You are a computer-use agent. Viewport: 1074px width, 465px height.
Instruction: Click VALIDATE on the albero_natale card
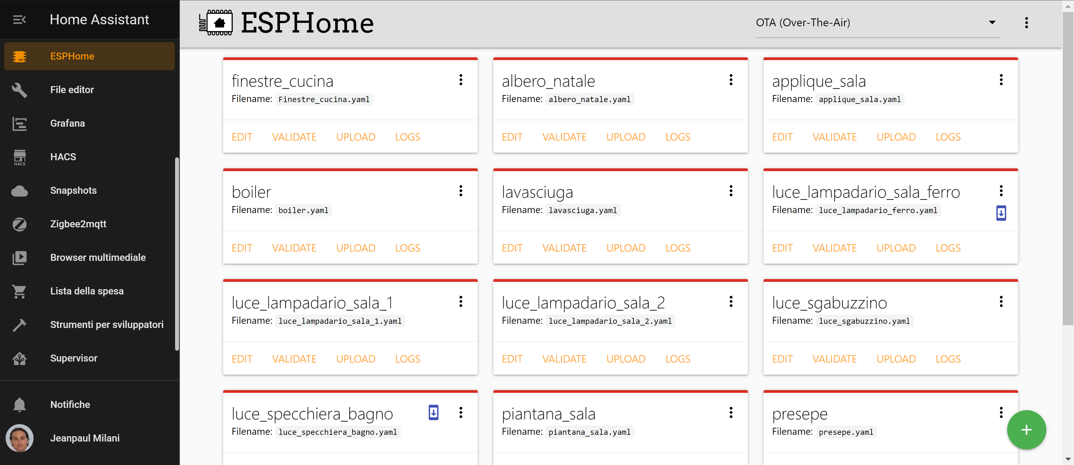[564, 137]
